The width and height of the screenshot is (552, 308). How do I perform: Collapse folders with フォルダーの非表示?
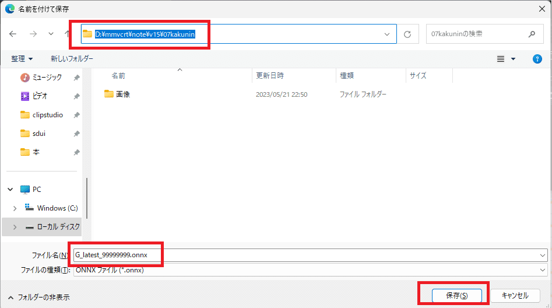pyautogui.click(x=38, y=297)
